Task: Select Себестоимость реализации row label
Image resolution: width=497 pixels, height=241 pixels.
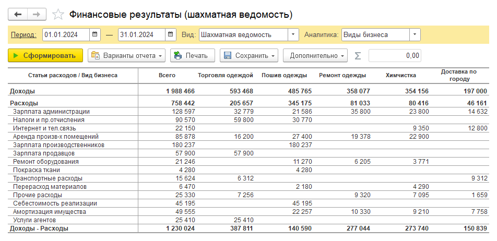Action: pos(55,203)
